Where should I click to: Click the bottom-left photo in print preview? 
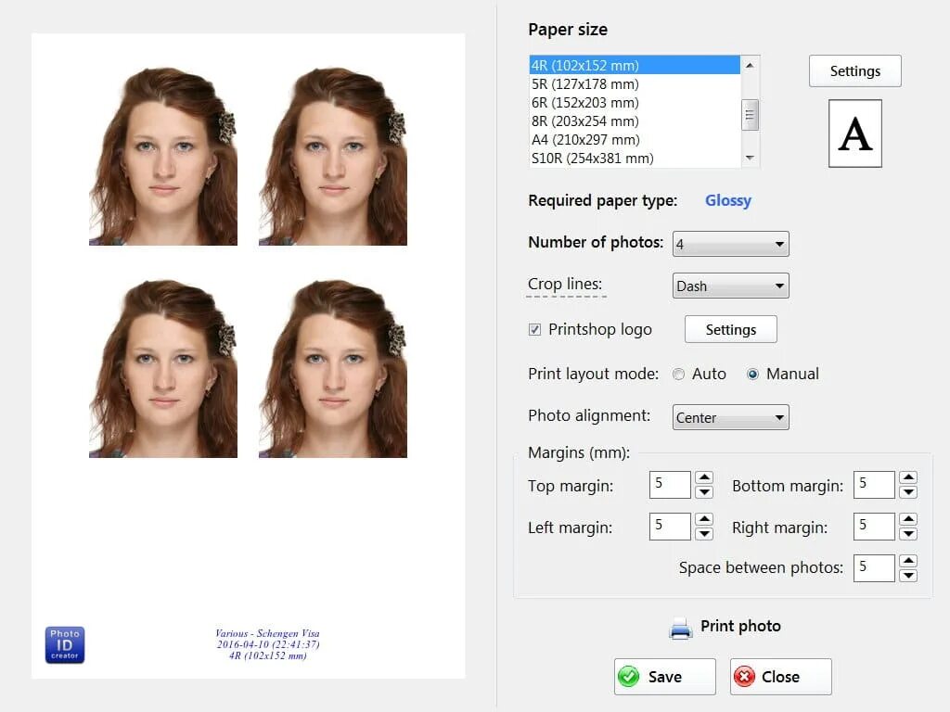[163, 368]
